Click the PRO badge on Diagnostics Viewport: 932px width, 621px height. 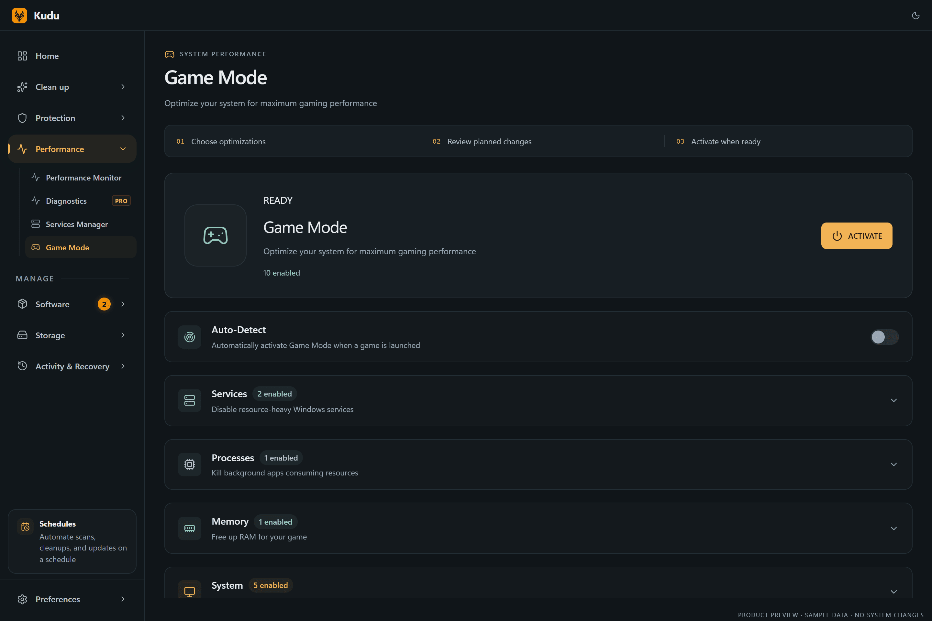(121, 201)
